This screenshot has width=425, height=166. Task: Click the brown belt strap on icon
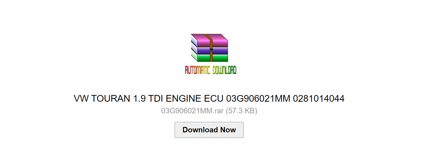[x=210, y=48]
